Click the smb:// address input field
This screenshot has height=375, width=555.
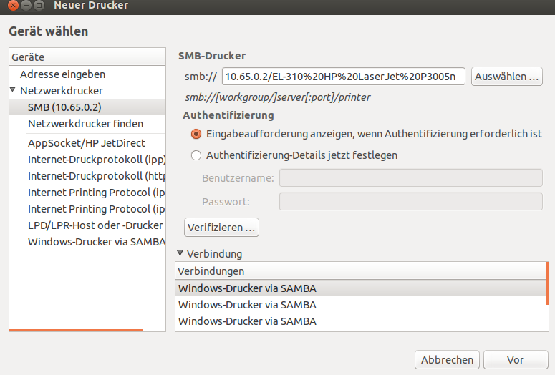click(343, 77)
